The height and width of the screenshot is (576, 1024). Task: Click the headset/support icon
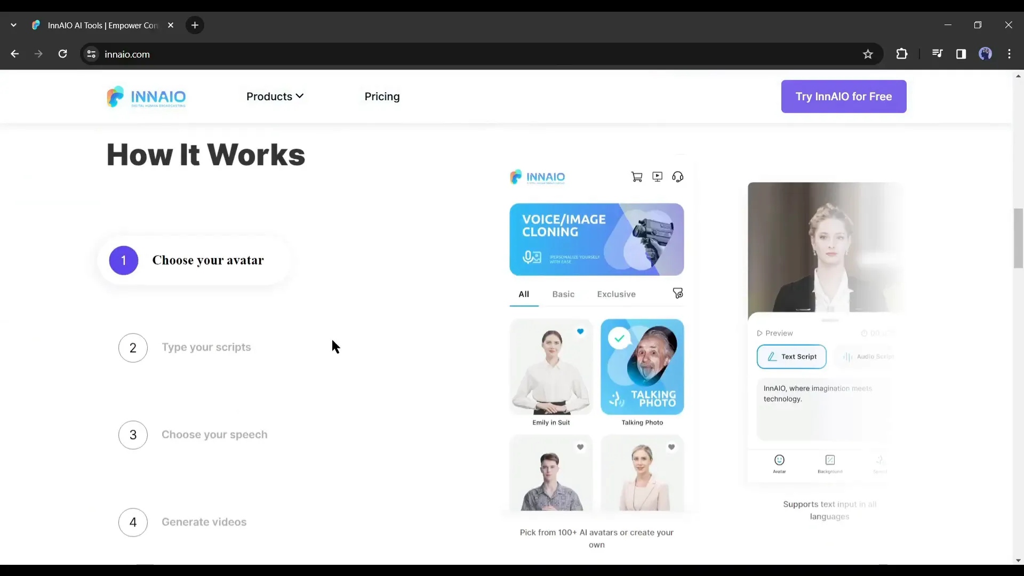tap(678, 177)
